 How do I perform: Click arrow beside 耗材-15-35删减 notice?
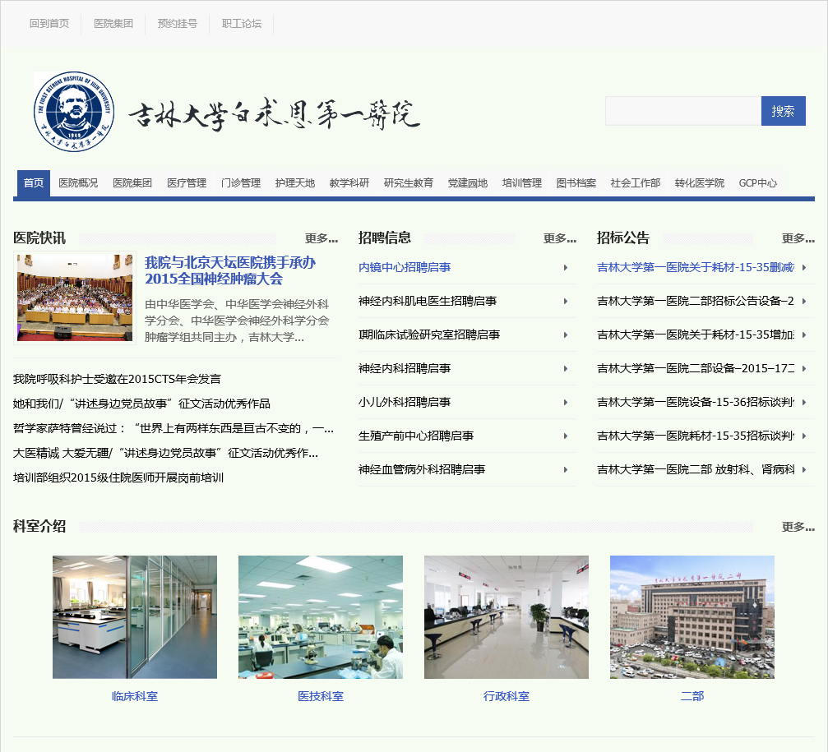tap(804, 268)
